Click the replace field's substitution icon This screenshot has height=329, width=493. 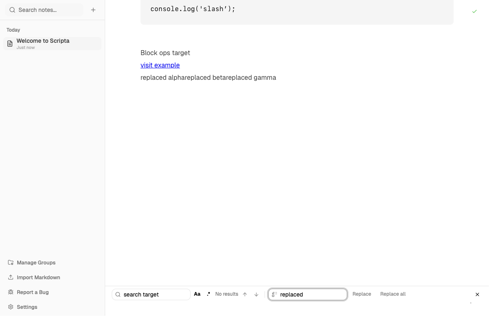274,294
